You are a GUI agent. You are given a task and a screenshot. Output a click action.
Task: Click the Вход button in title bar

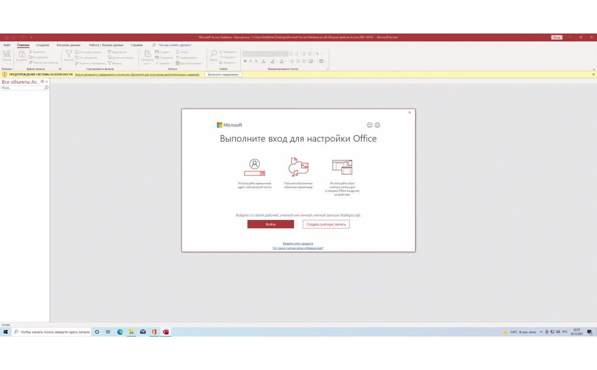(x=557, y=37)
